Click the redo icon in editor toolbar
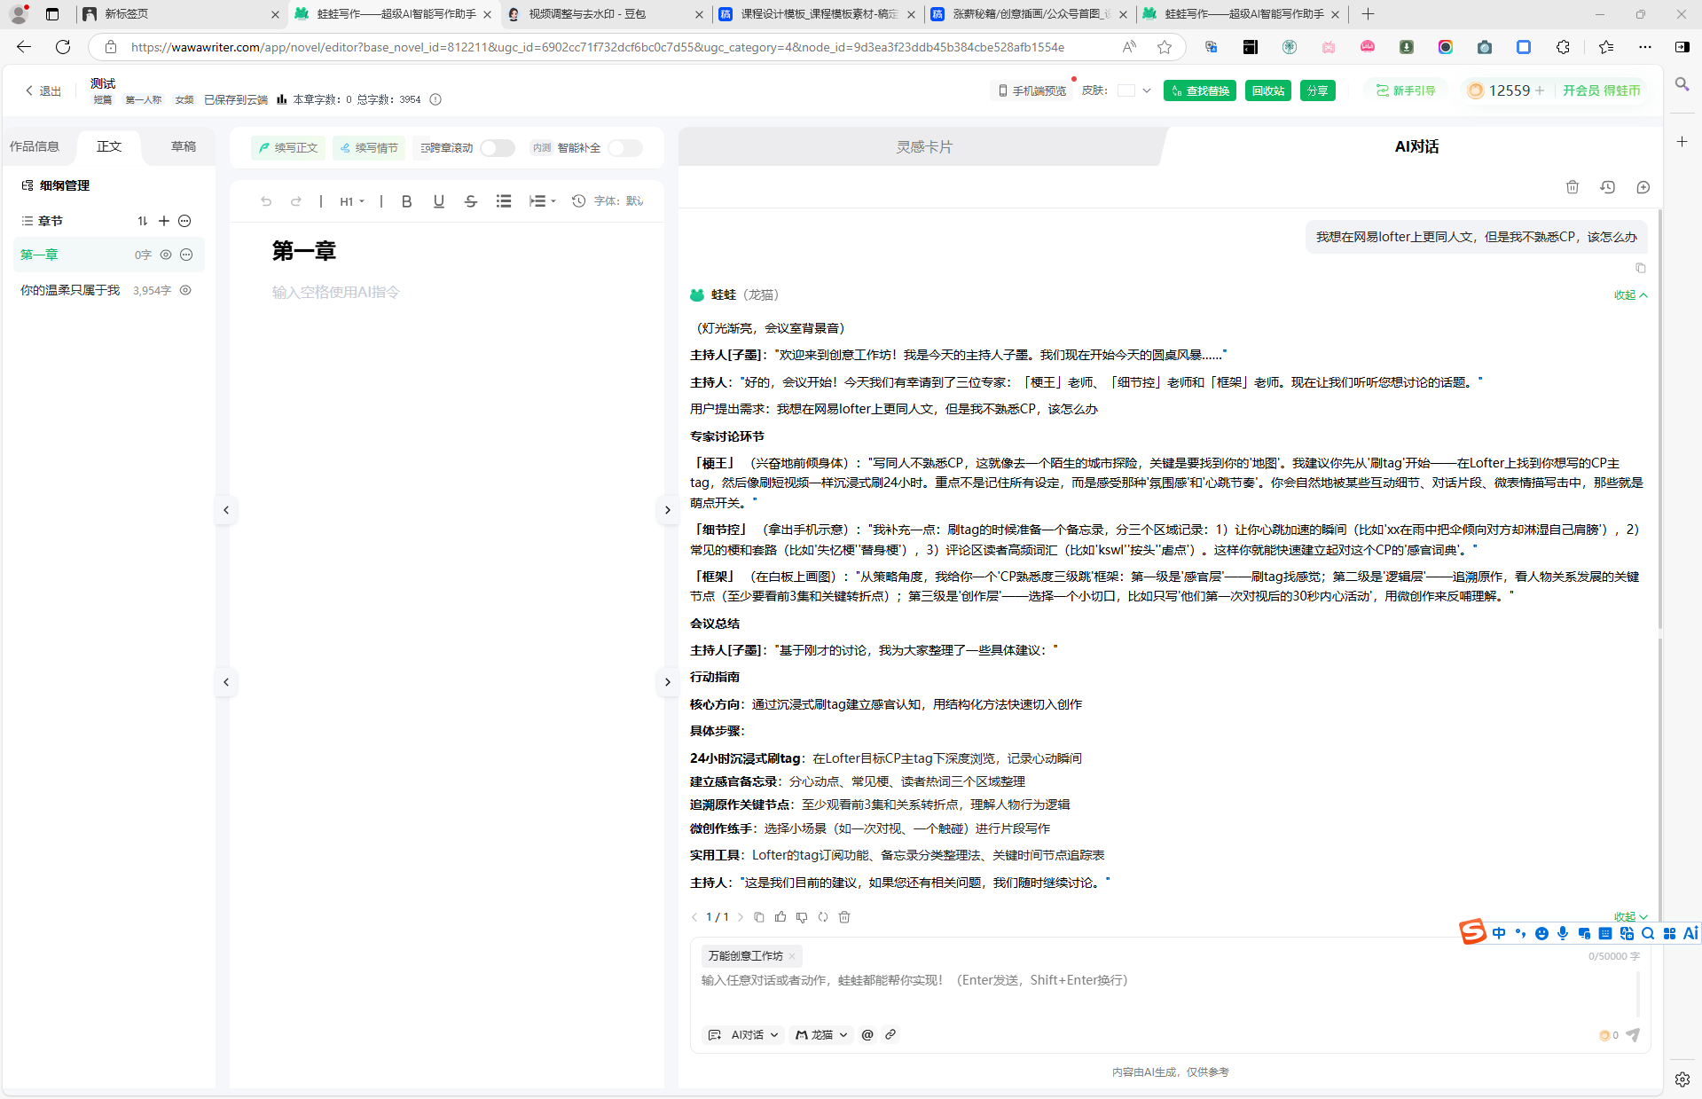This screenshot has height=1099, width=1702. [x=296, y=201]
